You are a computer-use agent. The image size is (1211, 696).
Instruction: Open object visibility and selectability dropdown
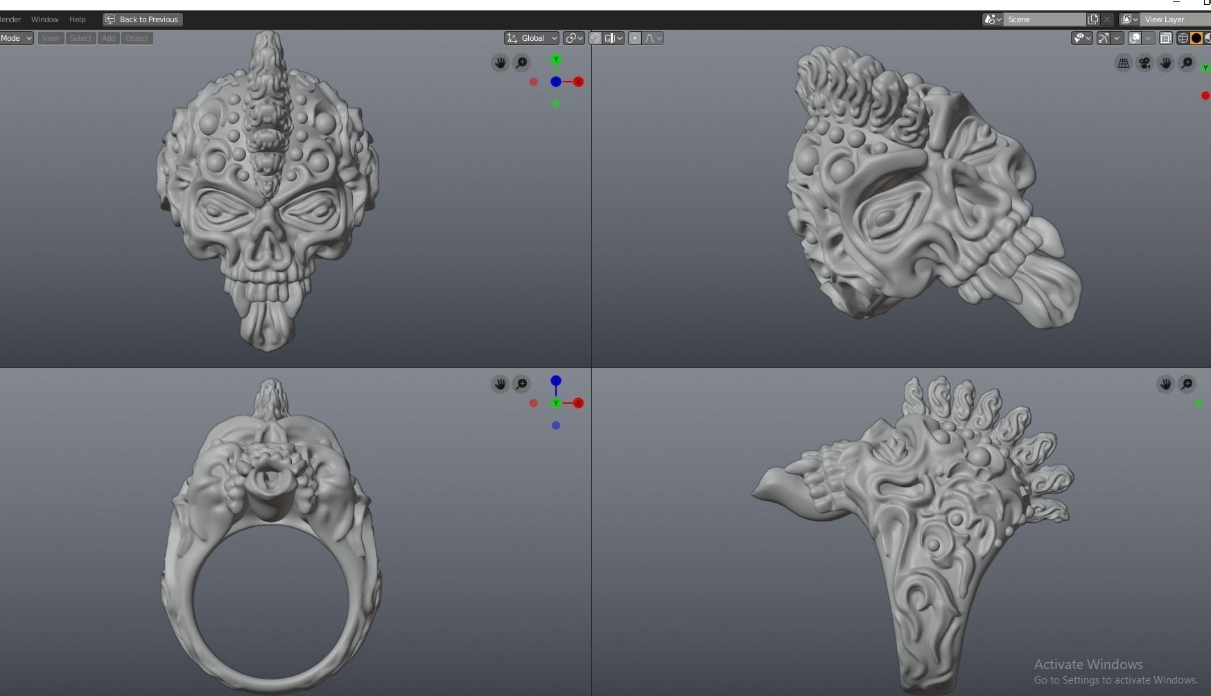(1082, 38)
